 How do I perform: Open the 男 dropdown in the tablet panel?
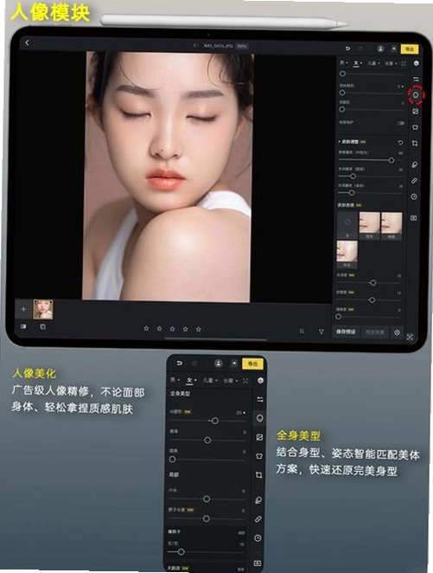(x=344, y=63)
